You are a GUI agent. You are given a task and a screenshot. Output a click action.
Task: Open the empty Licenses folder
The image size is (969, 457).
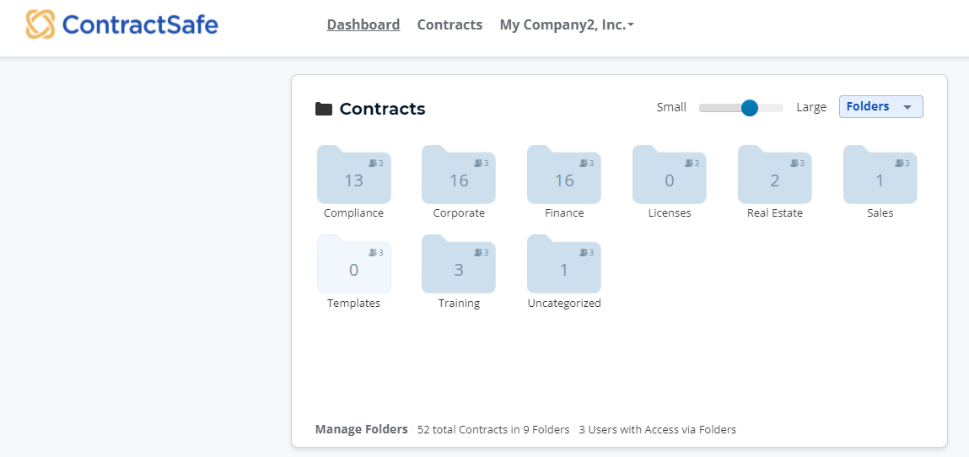[670, 175]
